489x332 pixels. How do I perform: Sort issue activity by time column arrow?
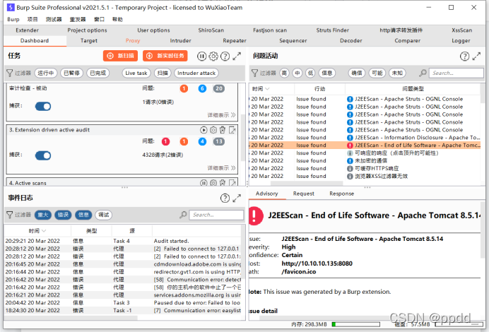click(267, 89)
